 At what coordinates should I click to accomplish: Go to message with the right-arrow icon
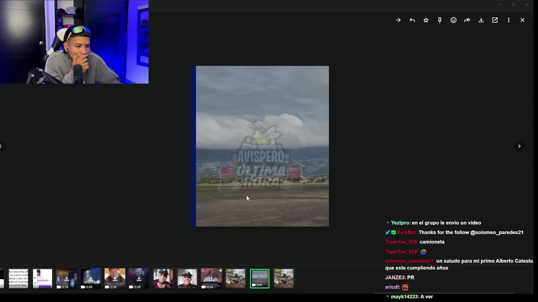(x=398, y=20)
